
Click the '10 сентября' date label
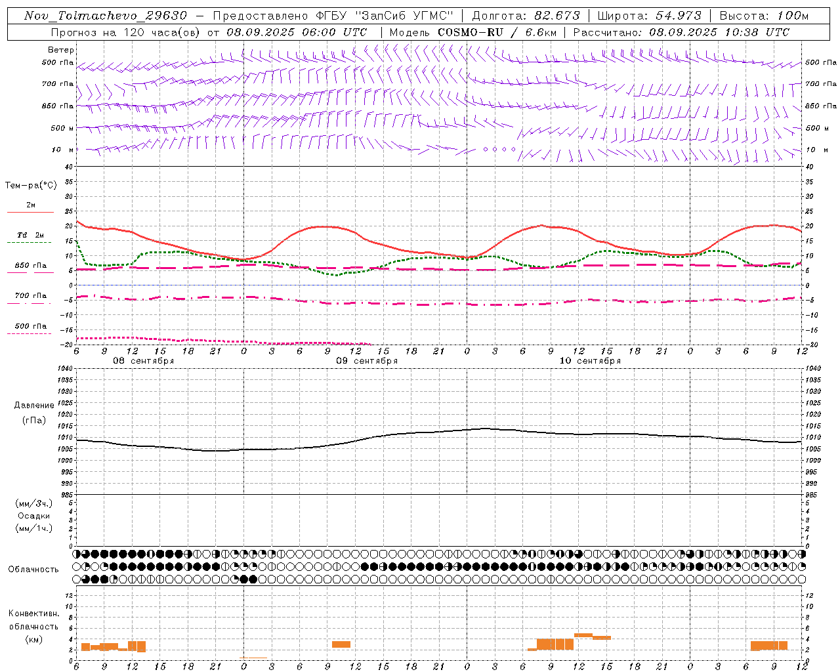[x=590, y=361]
